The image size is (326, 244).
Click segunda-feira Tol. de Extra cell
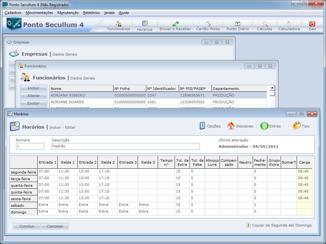(x=182, y=172)
